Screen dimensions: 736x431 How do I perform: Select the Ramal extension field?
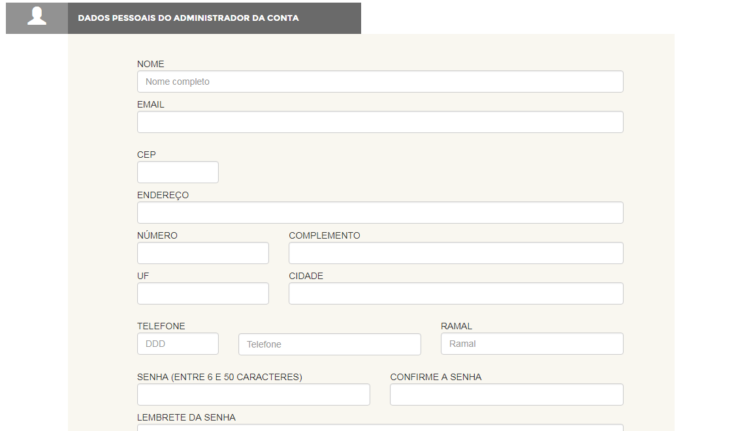pos(532,344)
